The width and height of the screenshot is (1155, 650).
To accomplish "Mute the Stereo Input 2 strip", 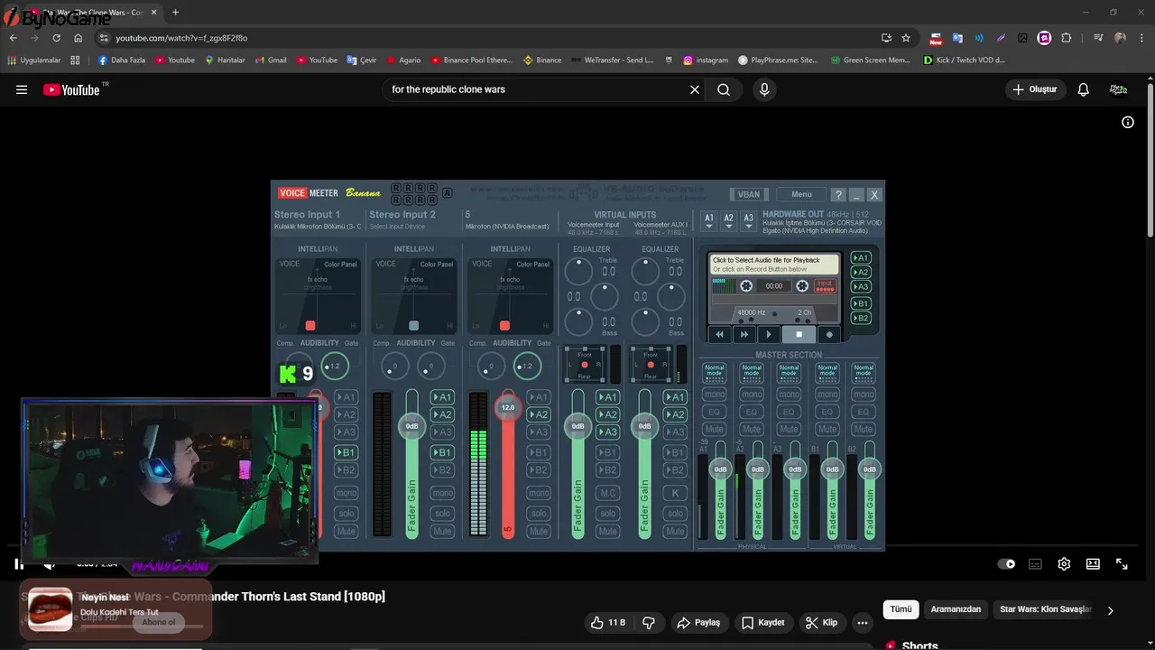I will 442,532.
